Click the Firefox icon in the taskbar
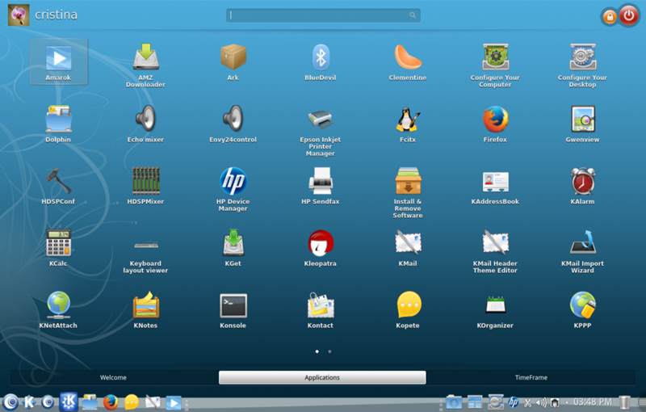Image resolution: width=646 pixels, height=412 pixels. 111,401
